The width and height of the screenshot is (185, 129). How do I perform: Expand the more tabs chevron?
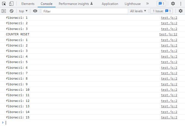(147, 4)
